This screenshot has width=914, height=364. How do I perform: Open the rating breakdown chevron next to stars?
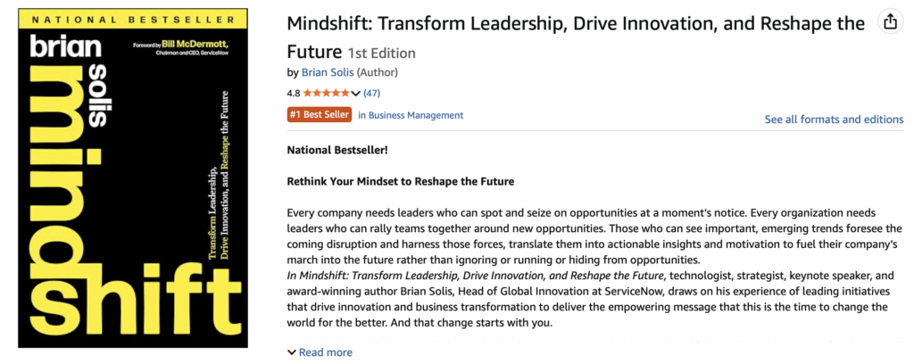[356, 93]
